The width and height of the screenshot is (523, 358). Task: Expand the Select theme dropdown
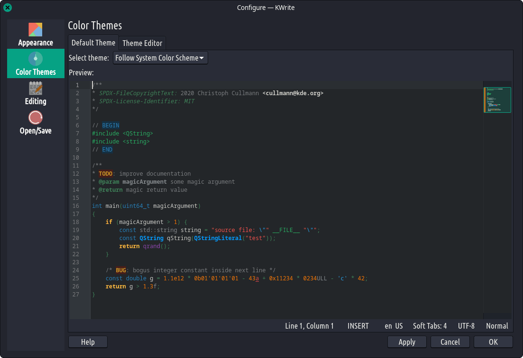160,58
